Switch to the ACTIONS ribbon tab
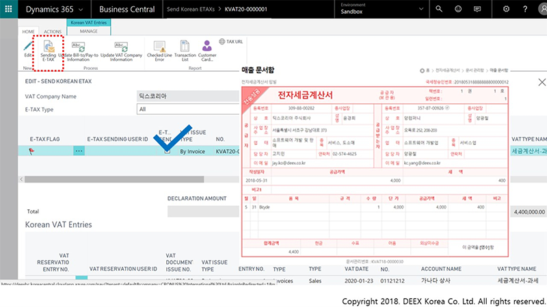 (53, 31)
